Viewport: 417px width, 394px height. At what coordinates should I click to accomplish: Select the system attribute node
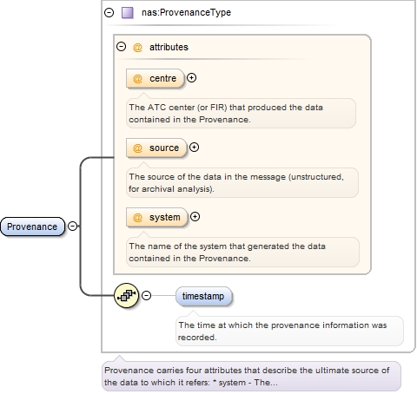157,217
